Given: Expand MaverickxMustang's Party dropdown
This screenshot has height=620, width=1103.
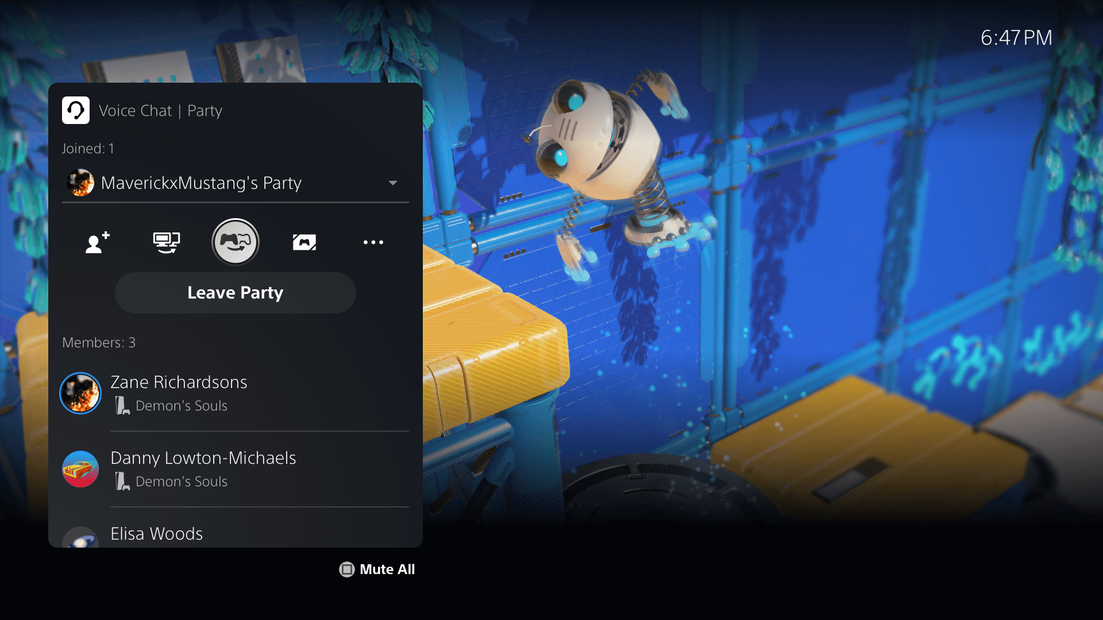Looking at the screenshot, I should (392, 183).
